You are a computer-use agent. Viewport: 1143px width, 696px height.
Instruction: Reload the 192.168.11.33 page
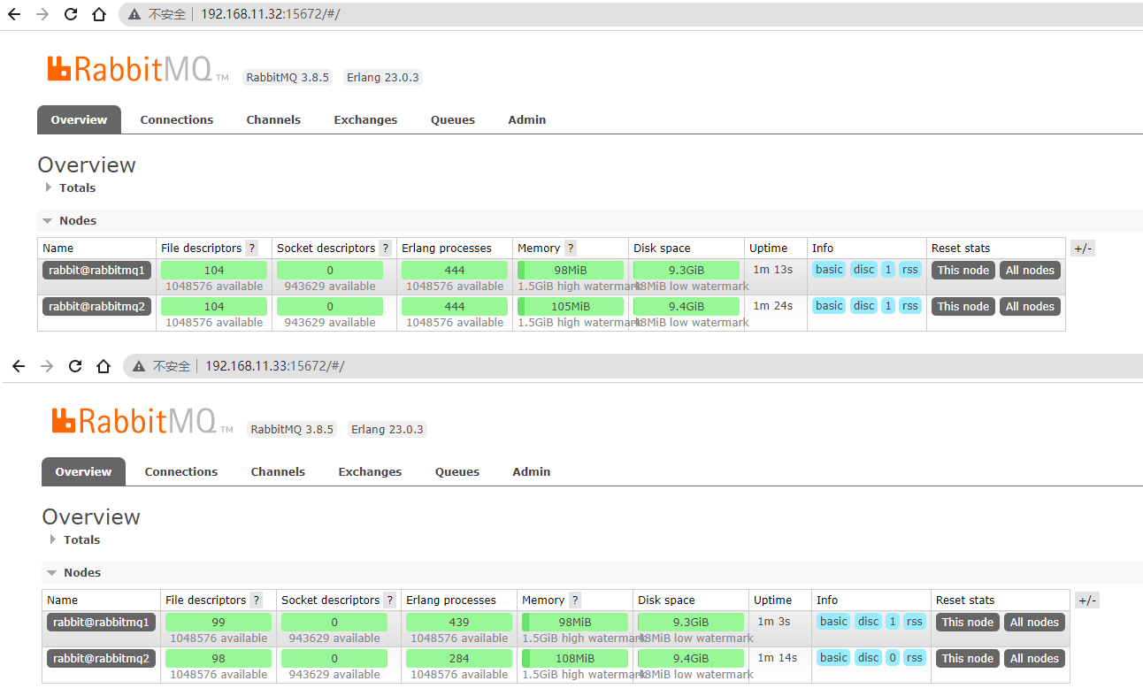click(75, 366)
